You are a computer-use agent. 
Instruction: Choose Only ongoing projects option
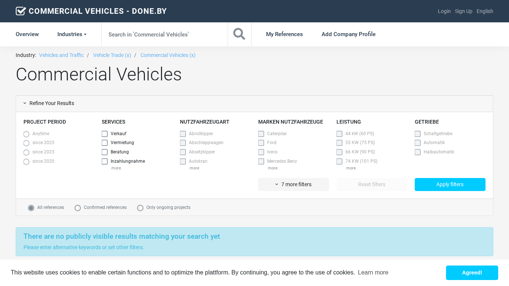[140, 208]
